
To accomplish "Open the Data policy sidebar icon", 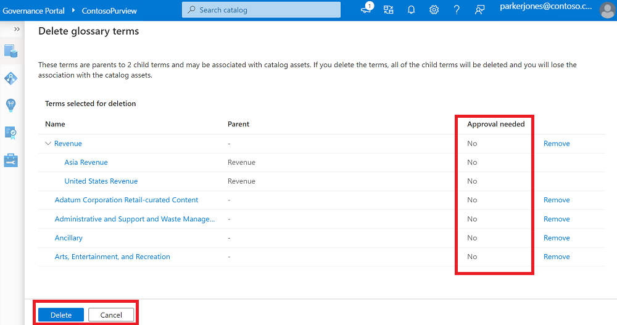I will point(10,133).
